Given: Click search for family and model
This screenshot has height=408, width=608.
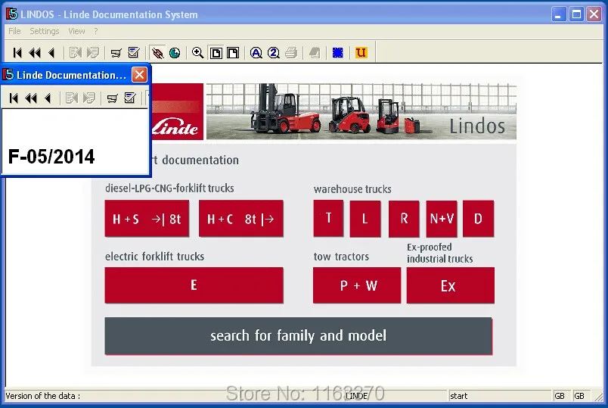Looking at the screenshot, I should point(299,336).
